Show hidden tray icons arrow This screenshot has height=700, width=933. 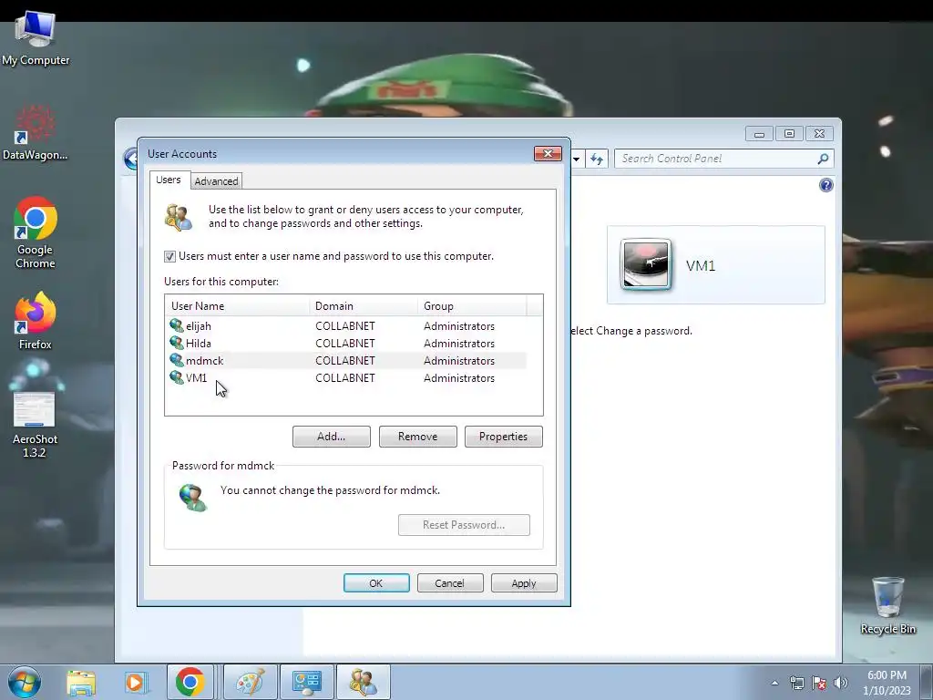point(774,683)
